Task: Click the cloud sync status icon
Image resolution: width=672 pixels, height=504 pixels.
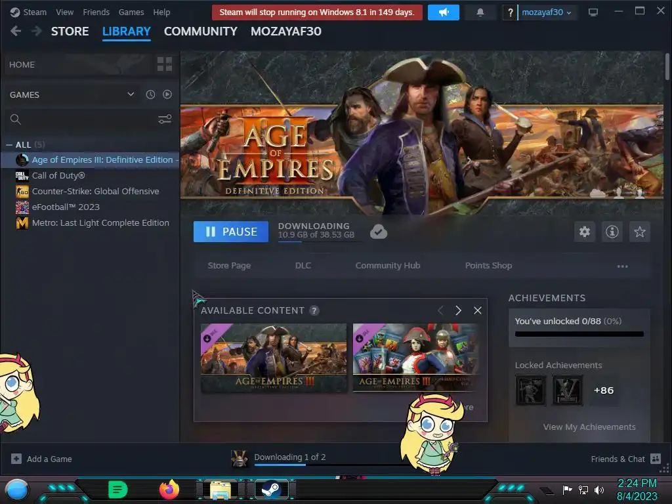Action: point(379,232)
